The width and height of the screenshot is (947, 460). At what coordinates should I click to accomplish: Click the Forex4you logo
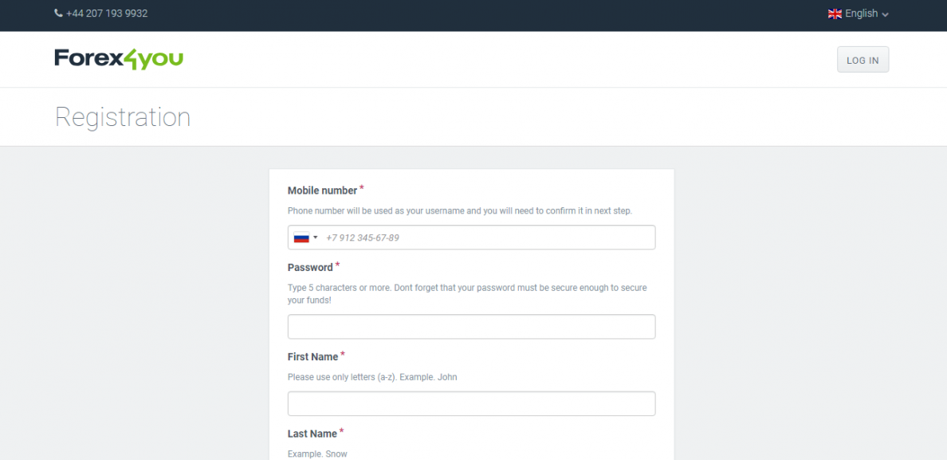[x=119, y=59]
